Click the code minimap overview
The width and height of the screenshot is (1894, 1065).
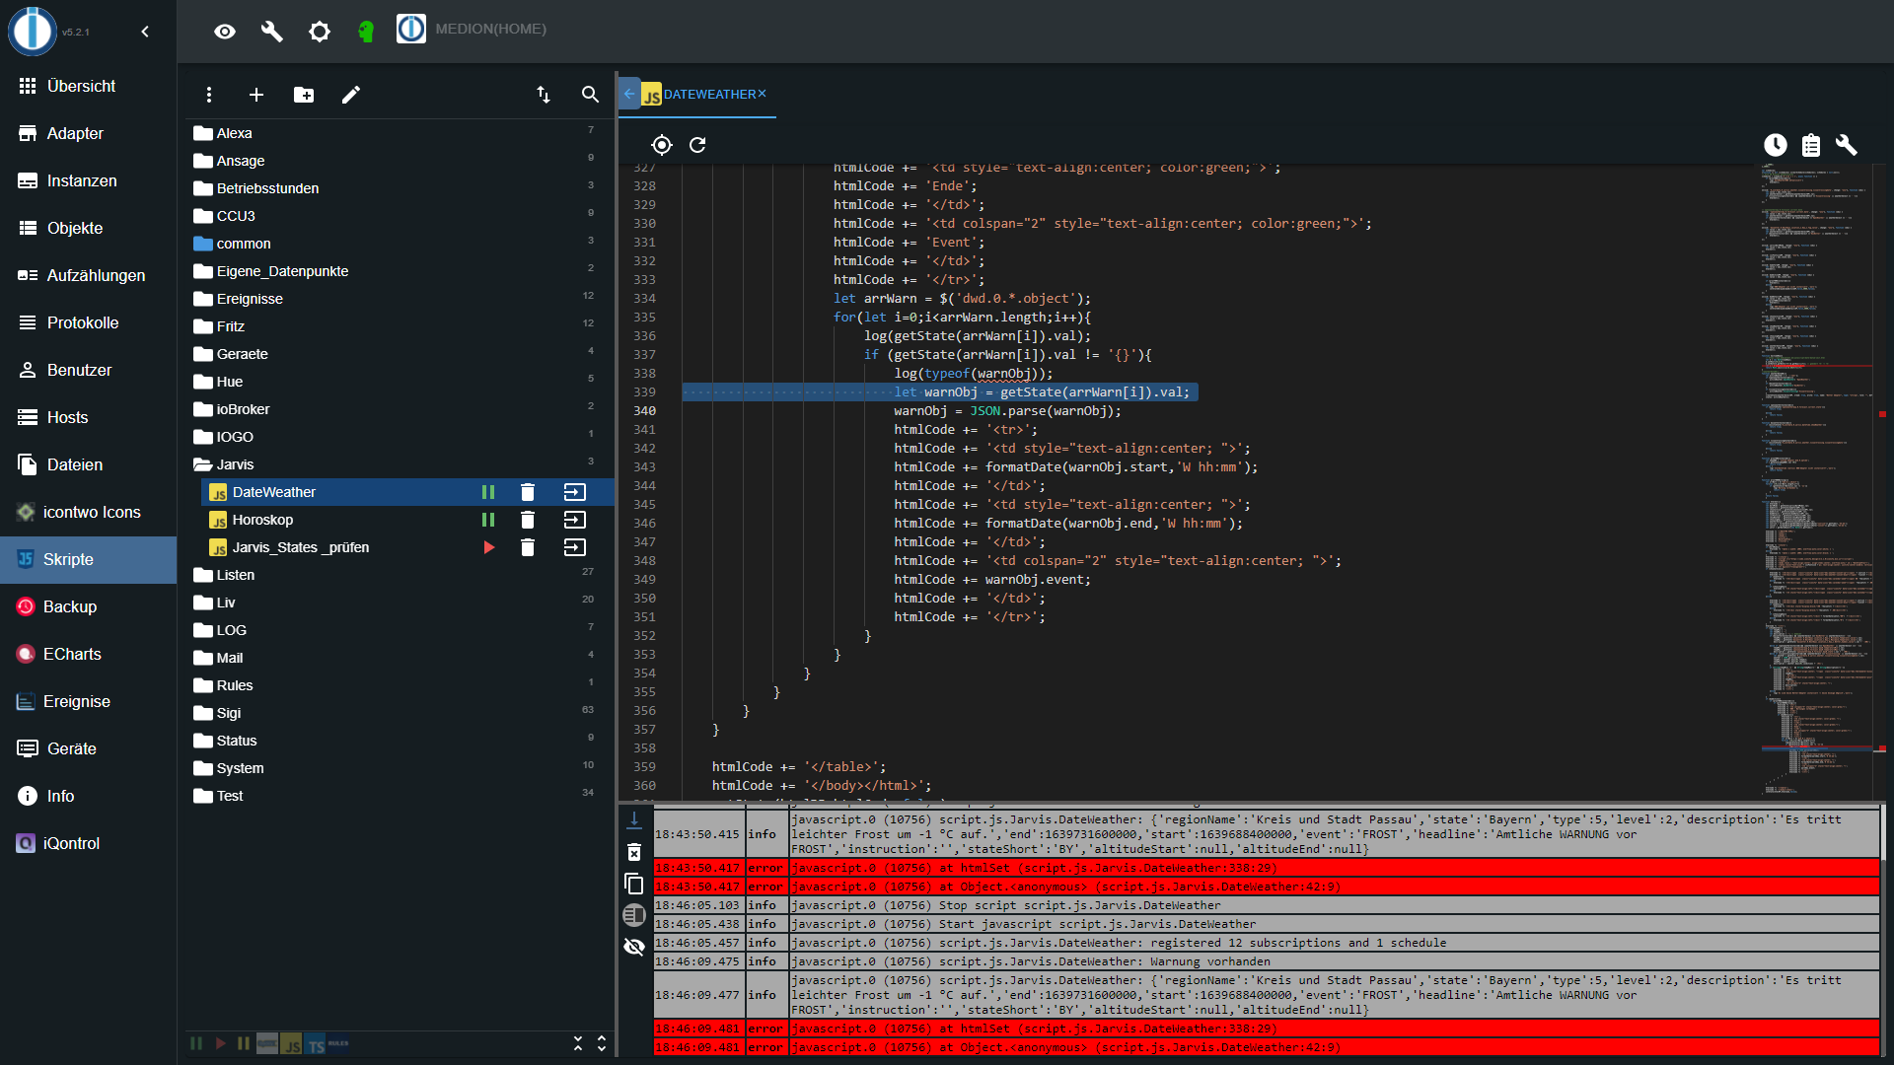(1817, 479)
